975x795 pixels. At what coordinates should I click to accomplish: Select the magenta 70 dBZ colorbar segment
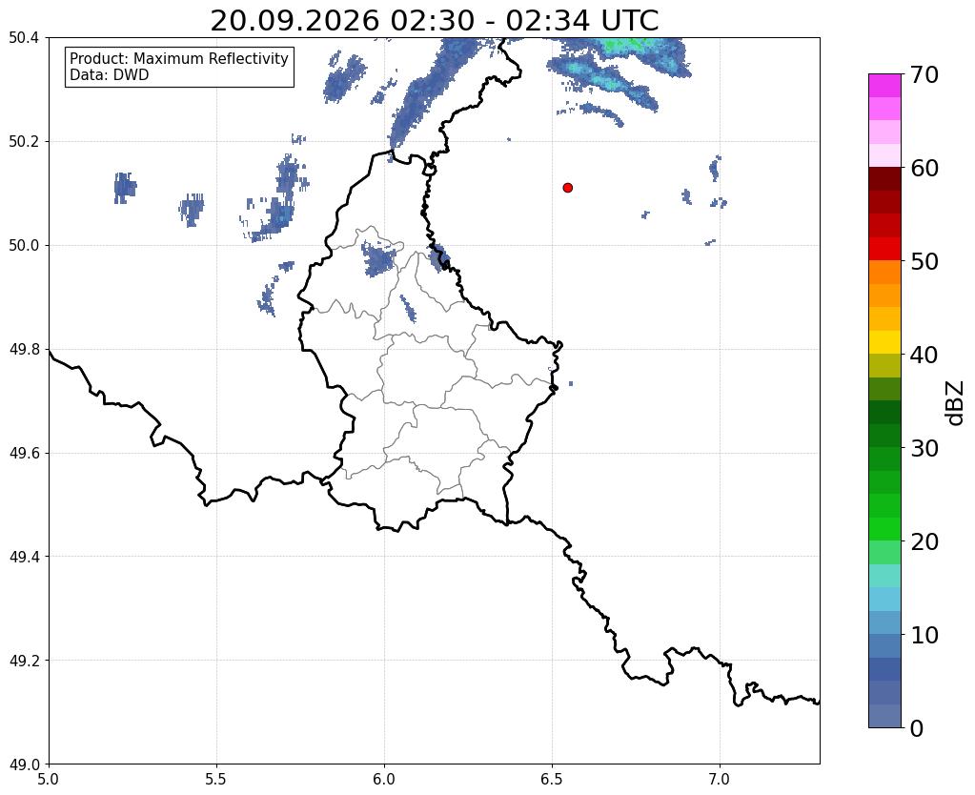pos(884,85)
